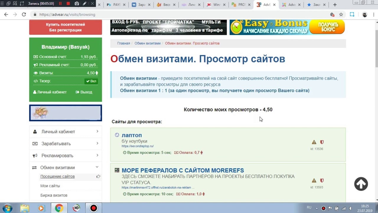Image resolution: width=378 pixels, height=213 pixels.
Task: Click 'Купить посетителей Без регистрации' button
Action: pyautogui.click(x=66, y=27)
